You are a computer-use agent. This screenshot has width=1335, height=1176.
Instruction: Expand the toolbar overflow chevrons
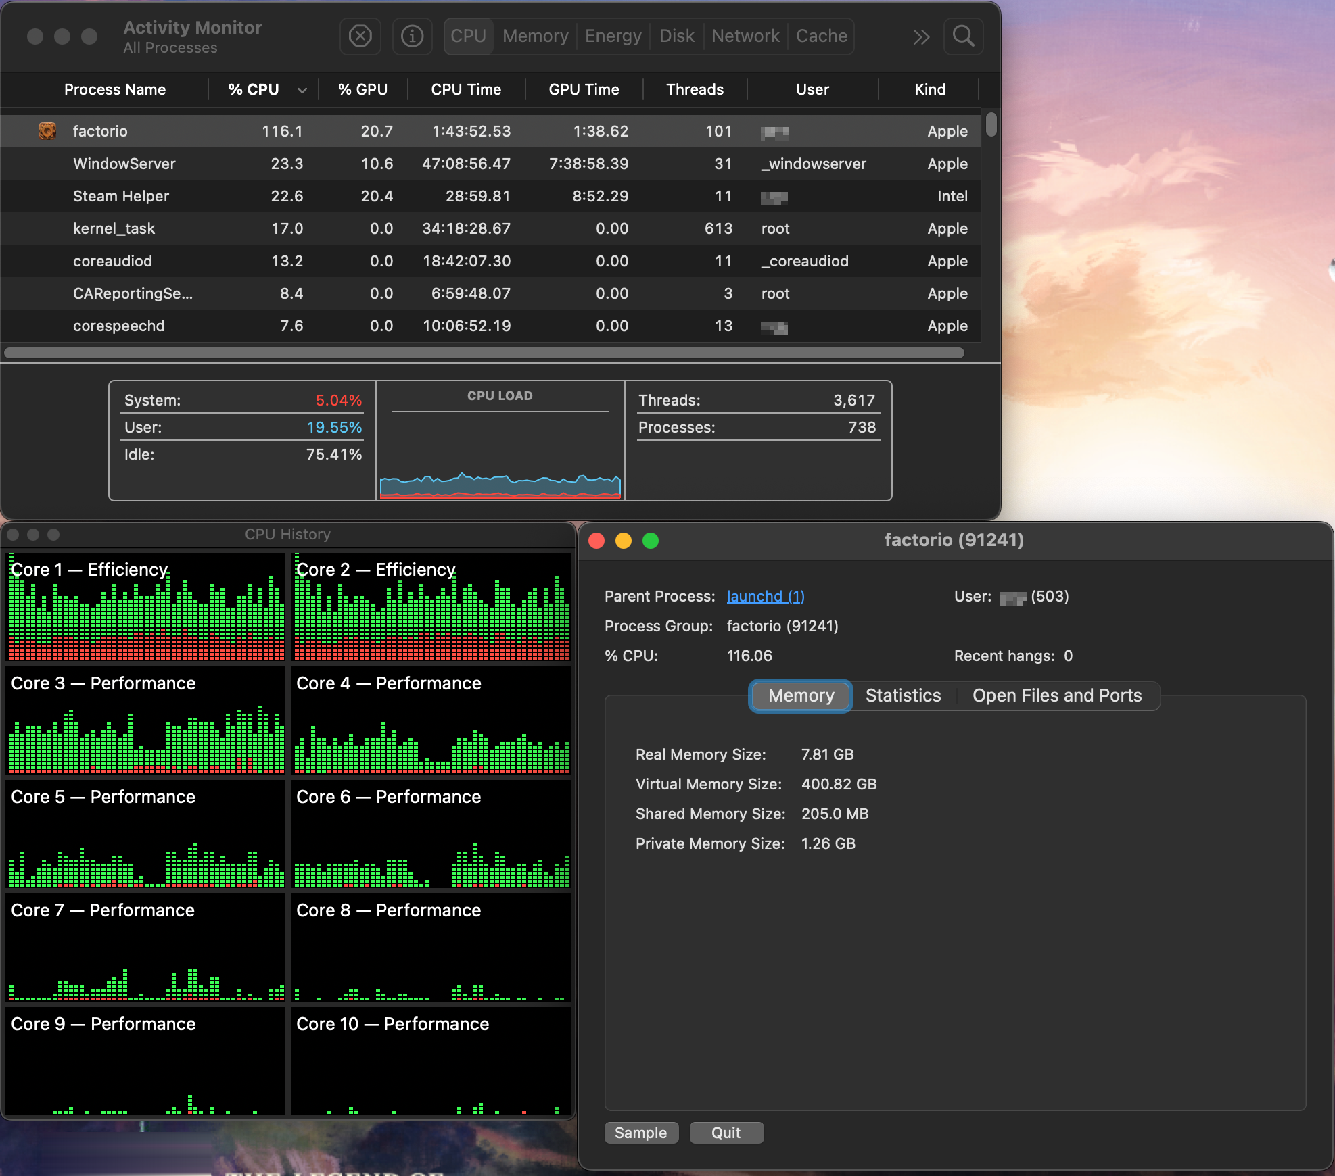pyautogui.click(x=921, y=36)
